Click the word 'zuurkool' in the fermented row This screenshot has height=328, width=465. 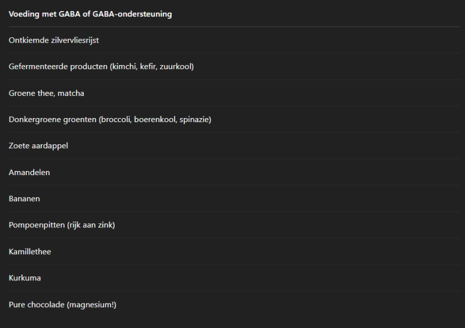click(176, 67)
